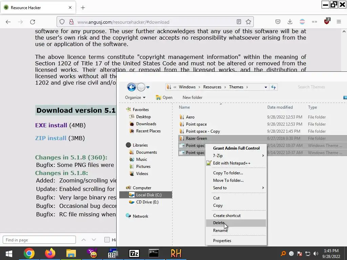Select Local Disk (C:) in navigation pane
This screenshot has height=260, width=347.
click(146, 195)
